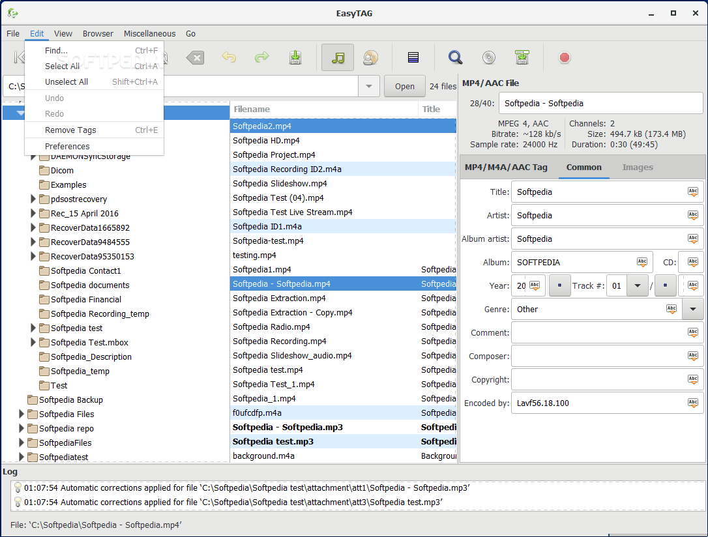The height and width of the screenshot is (537, 708).
Task: Click the load filenames from TXT icon
Action: [x=522, y=57]
